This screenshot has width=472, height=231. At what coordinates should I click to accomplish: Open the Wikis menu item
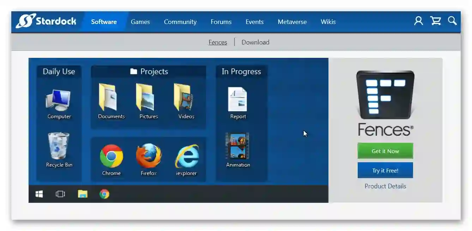(328, 22)
